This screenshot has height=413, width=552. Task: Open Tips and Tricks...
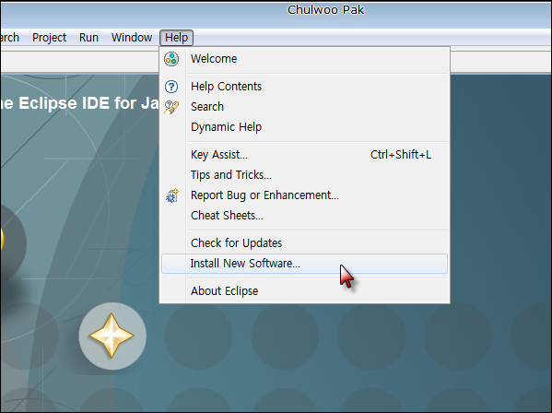(304, 175)
